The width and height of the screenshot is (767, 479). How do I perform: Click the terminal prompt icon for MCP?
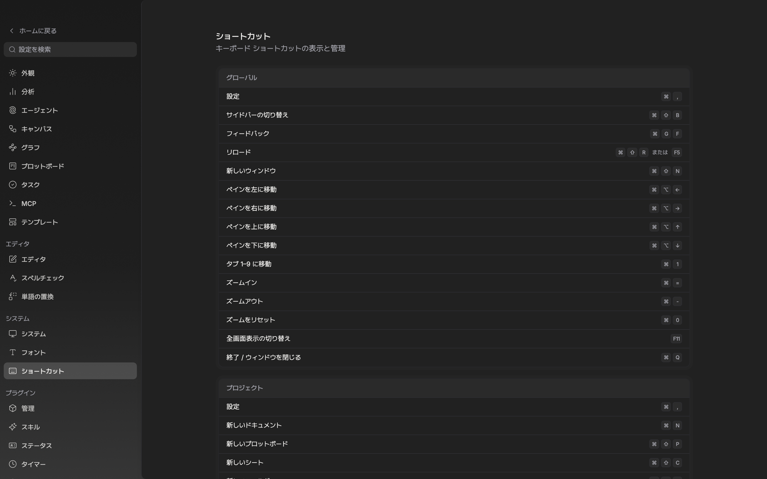coord(13,203)
